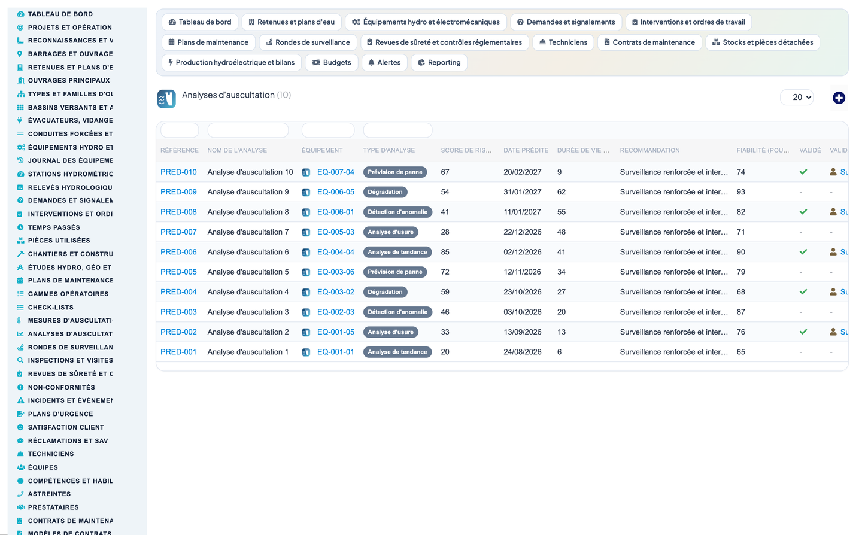This screenshot has width=865, height=535.
Task: Click the Référence filter input
Action: point(180,130)
